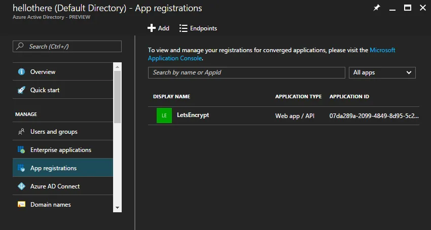Open the LetsEncrypt app registration

coord(193,115)
